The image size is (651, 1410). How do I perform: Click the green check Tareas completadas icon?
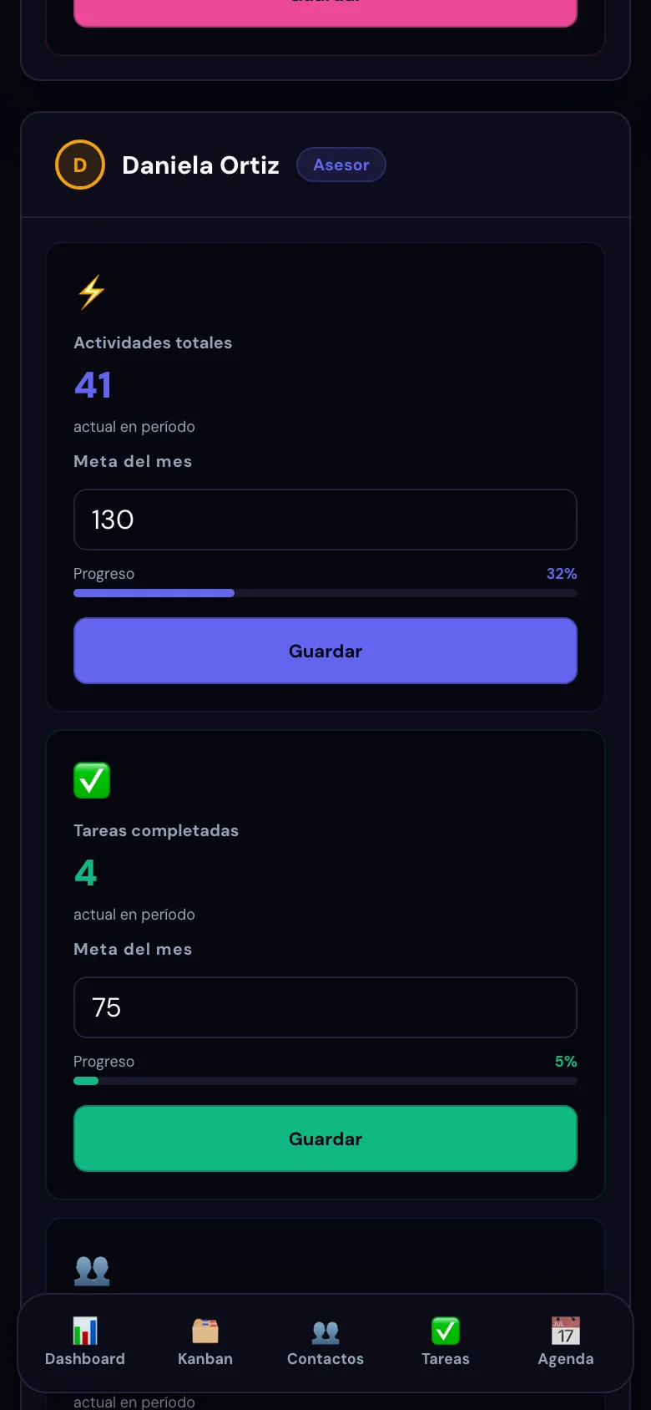point(92,780)
